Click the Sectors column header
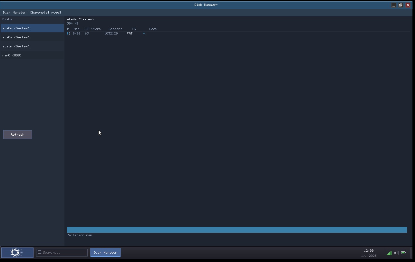The height and width of the screenshot is (262, 415). [x=115, y=29]
